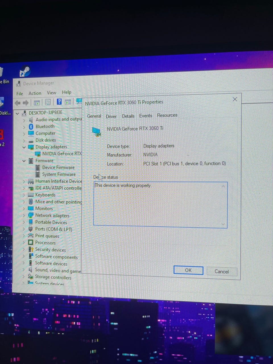Click the Human Interface Devices icon
Image resolution: width=273 pixels, height=364 pixels.
coord(31,181)
